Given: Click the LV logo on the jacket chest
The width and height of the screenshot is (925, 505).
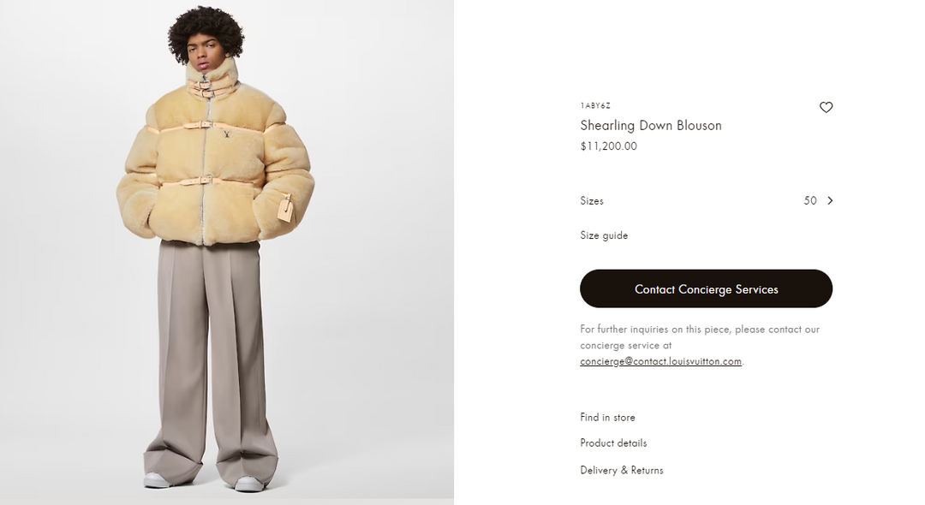Looking at the screenshot, I should [x=226, y=134].
